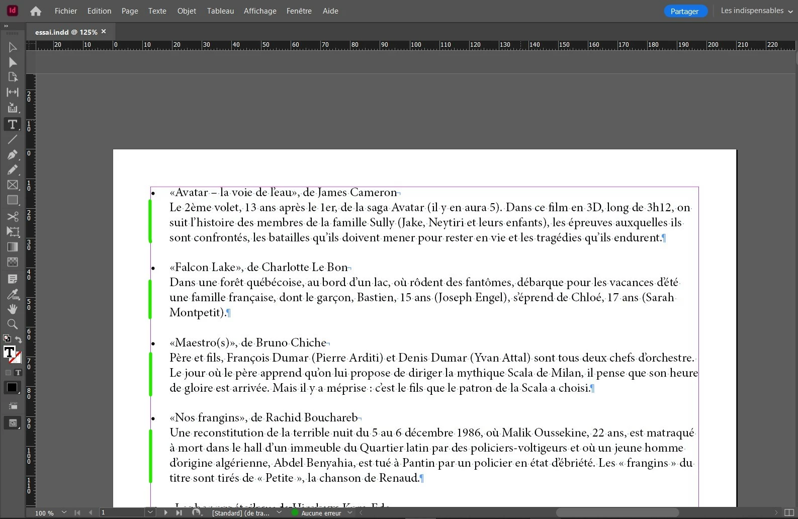Open the zoom level dropdown arrow

[x=64, y=512]
